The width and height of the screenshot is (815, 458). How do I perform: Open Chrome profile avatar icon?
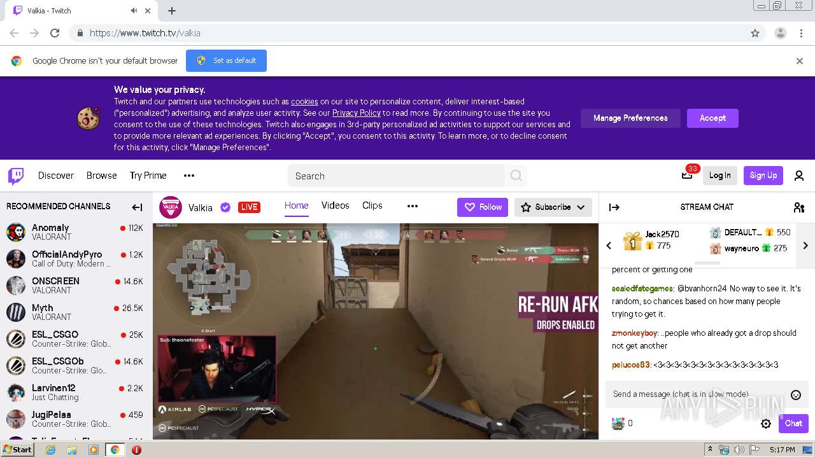coord(781,33)
